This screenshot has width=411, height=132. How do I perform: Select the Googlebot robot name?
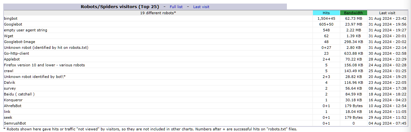(13, 24)
